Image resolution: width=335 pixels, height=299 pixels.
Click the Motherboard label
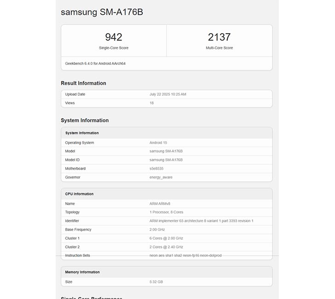point(75,168)
